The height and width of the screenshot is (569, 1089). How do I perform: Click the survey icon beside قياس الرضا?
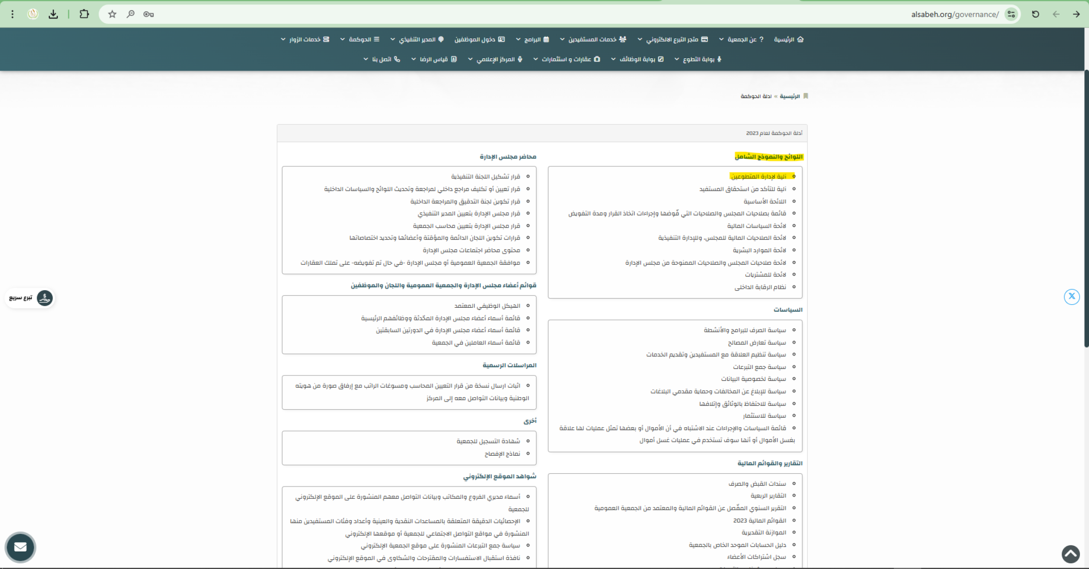click(454, 59)
